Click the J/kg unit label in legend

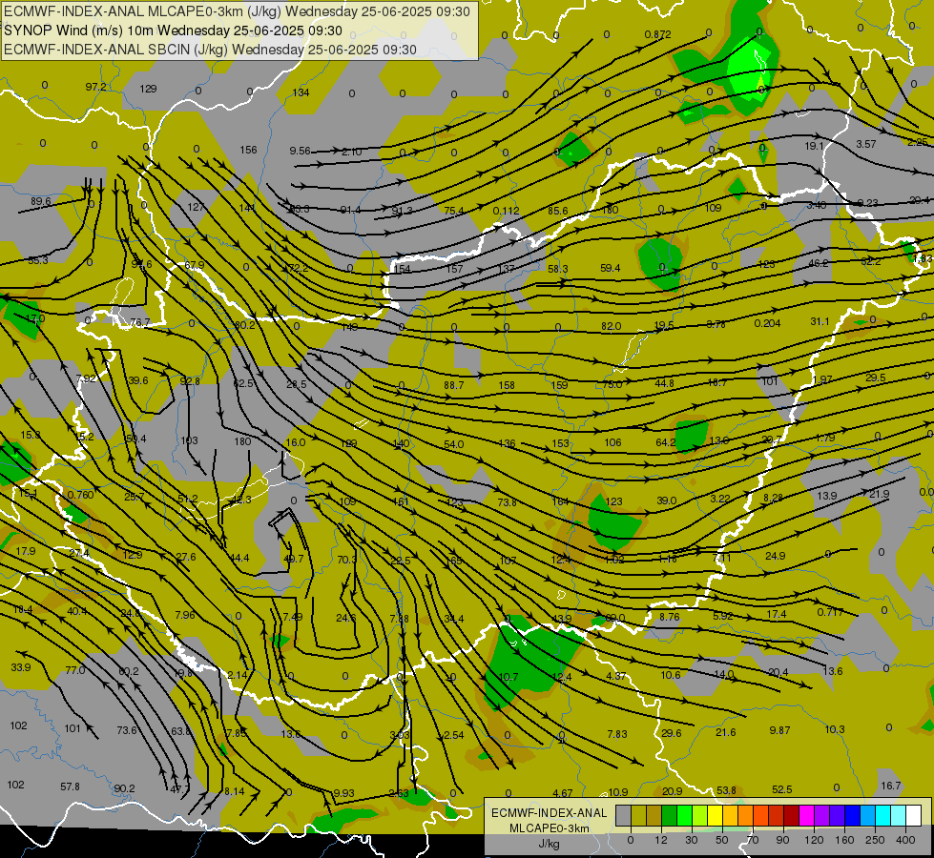pyautogui.click(x=549, y=844)
